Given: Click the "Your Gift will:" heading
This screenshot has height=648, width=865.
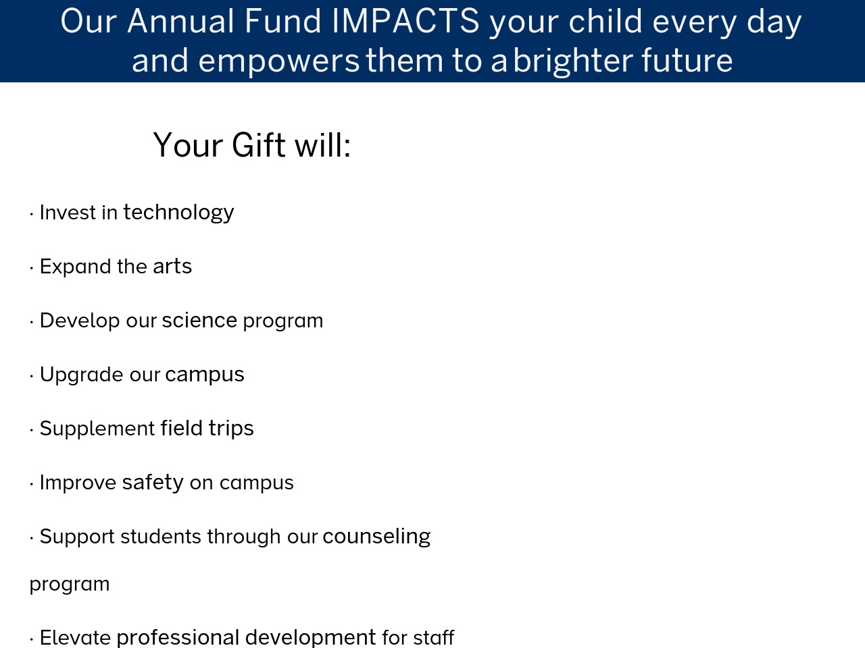Looking at the screenshot, I should (252, 145).
